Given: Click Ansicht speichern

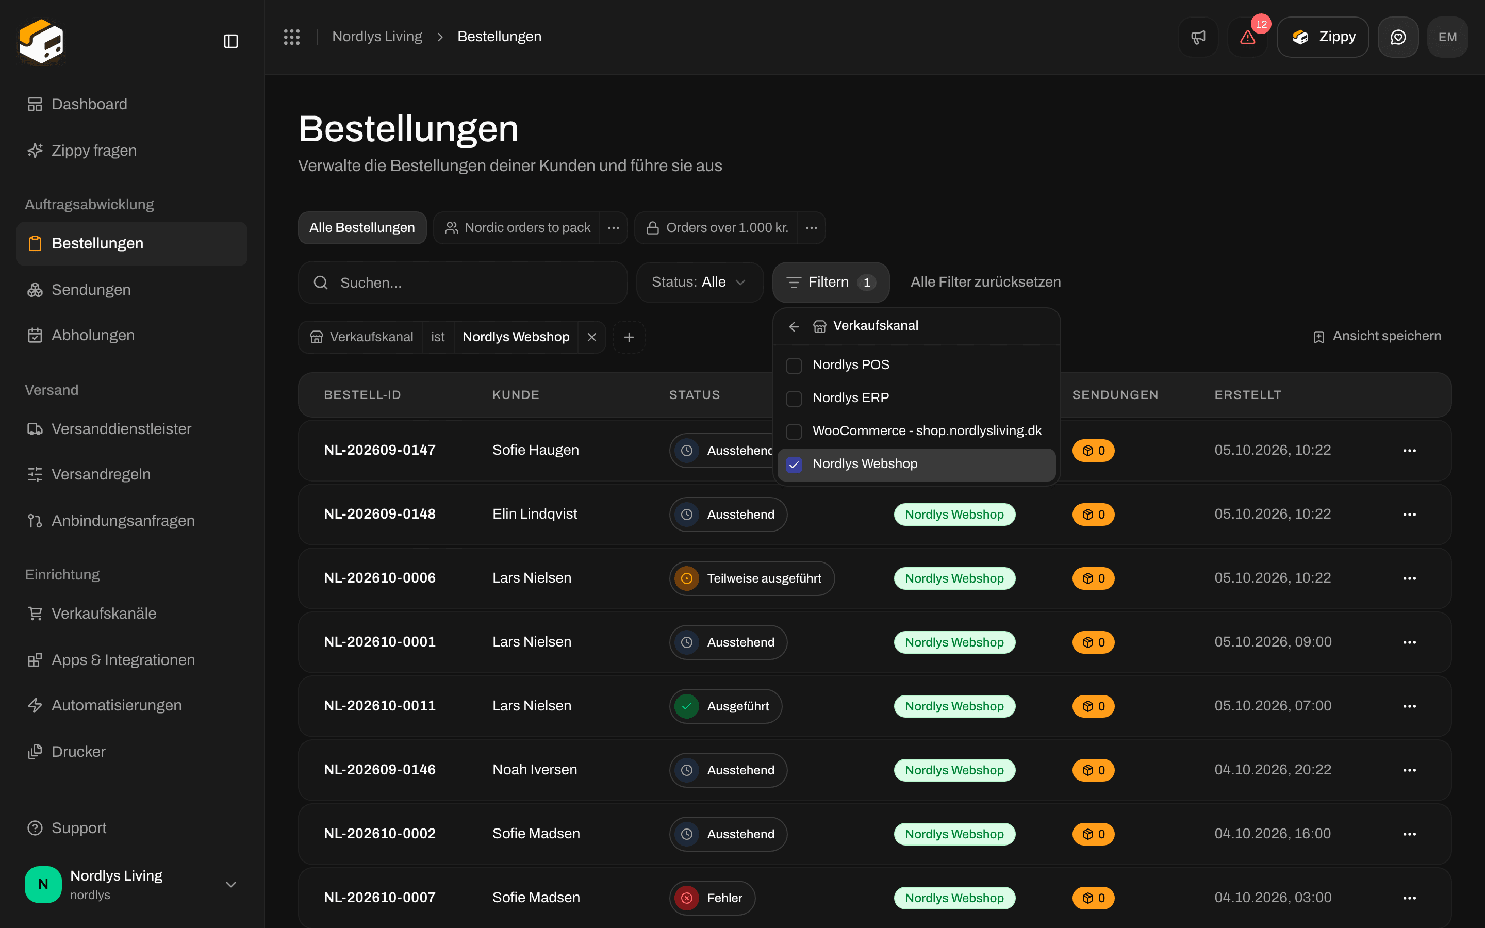Looking at the screenshot, I should (1377, 336).
